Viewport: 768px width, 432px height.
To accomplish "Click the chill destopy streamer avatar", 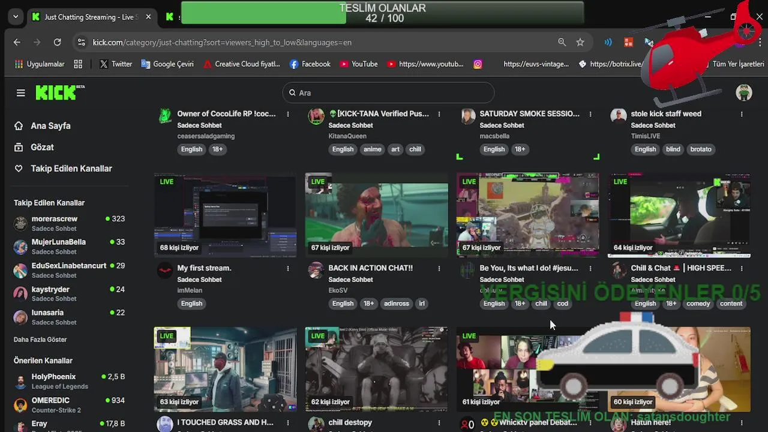I will pos(316,425).
